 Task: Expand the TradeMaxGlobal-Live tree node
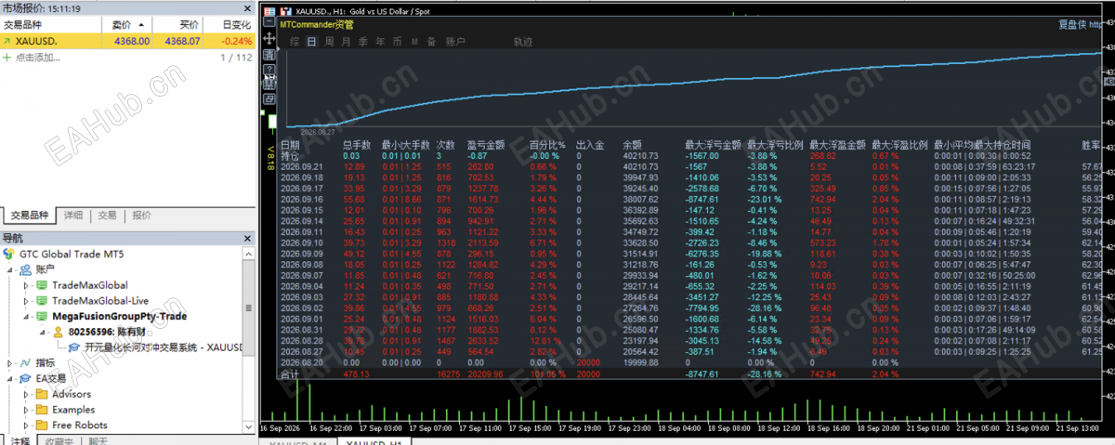click(27, 301)
